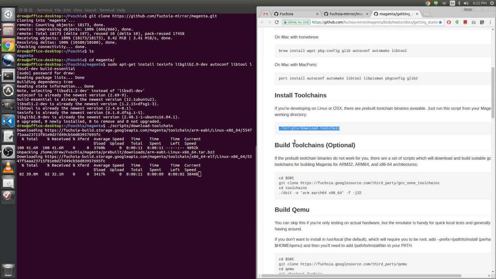Open Files manager from launcher
The height and width of the screenshot is (279, 496).
[x=8, y=30]
